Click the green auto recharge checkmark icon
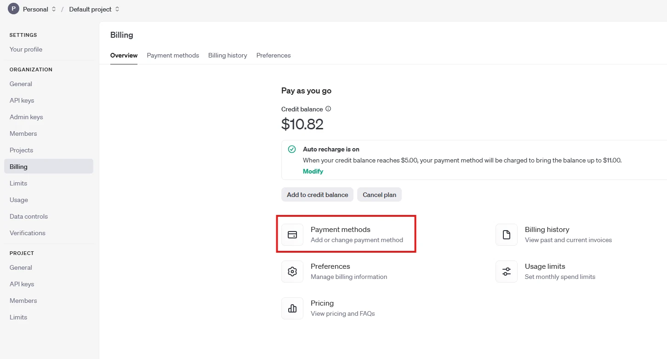This screenshot has height=359, width=667. 292,149
